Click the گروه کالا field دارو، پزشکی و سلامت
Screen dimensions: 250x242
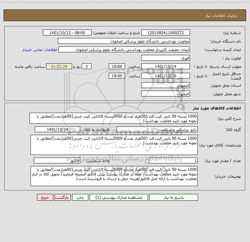click(x=157, y=129)
